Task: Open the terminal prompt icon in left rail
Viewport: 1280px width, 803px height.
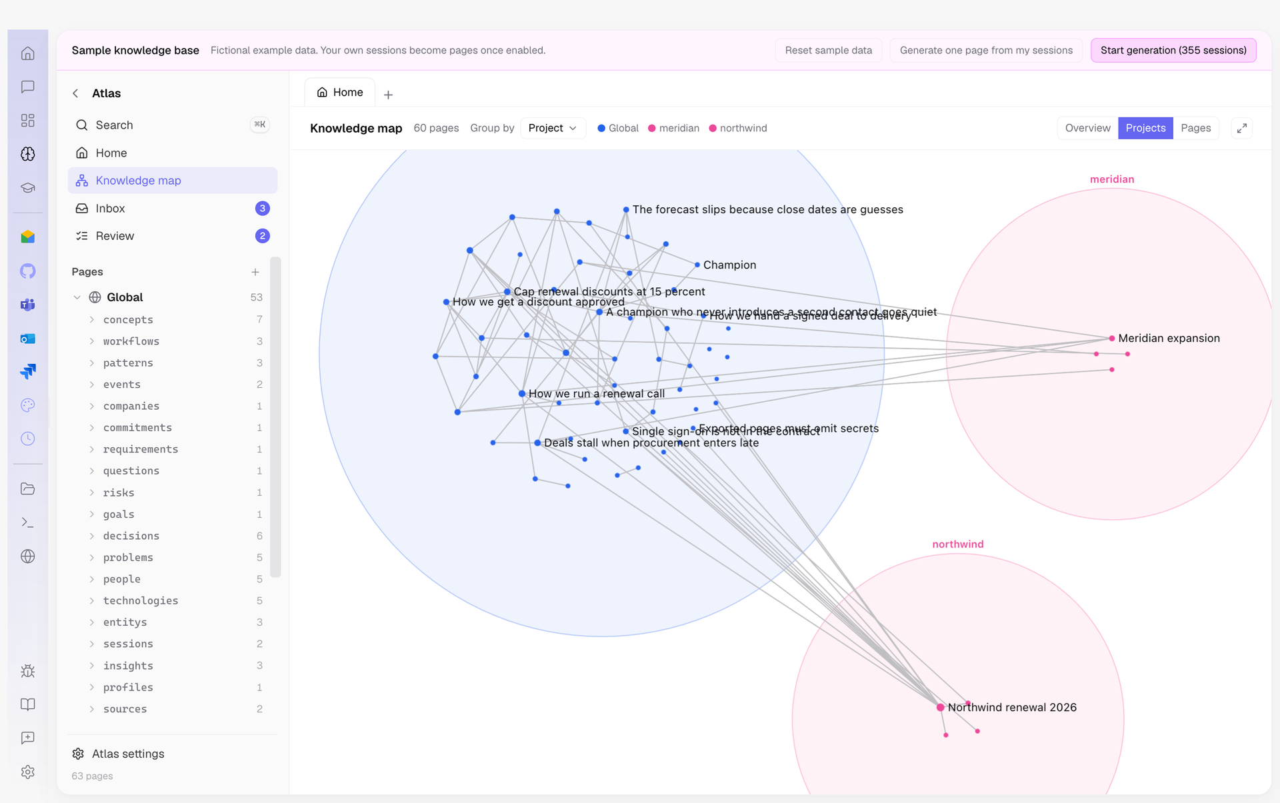Action: (27, 522)
